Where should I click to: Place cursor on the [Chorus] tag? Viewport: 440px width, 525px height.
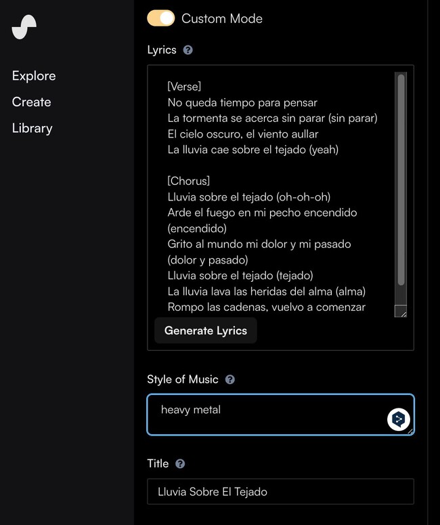click(189, 181)
